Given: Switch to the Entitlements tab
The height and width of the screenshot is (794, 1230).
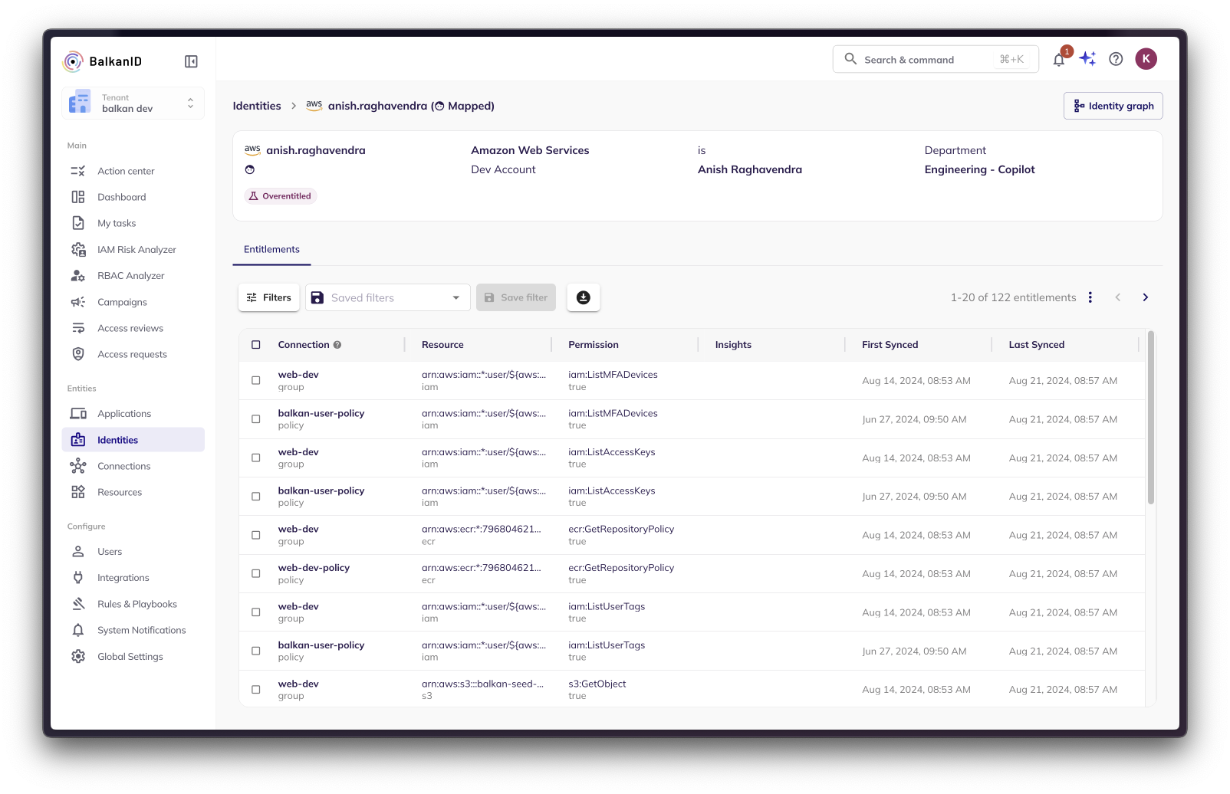Looking at the screenshot, I should click(271, 250).
